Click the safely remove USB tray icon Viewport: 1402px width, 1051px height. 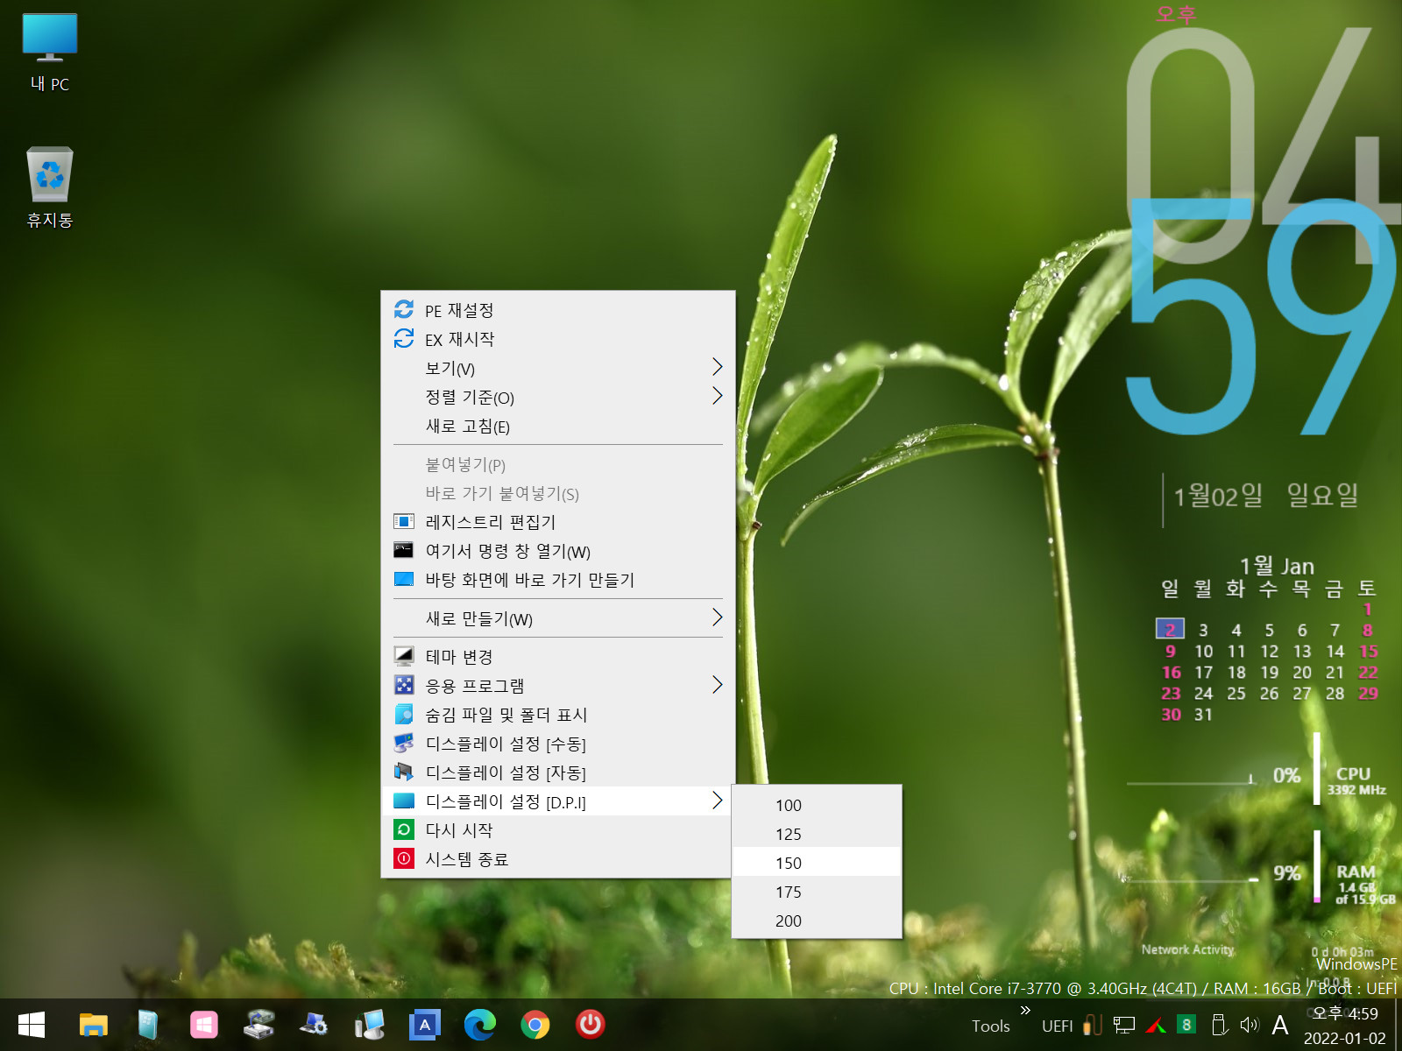pyautogui.click(x=1219, y=1025)
